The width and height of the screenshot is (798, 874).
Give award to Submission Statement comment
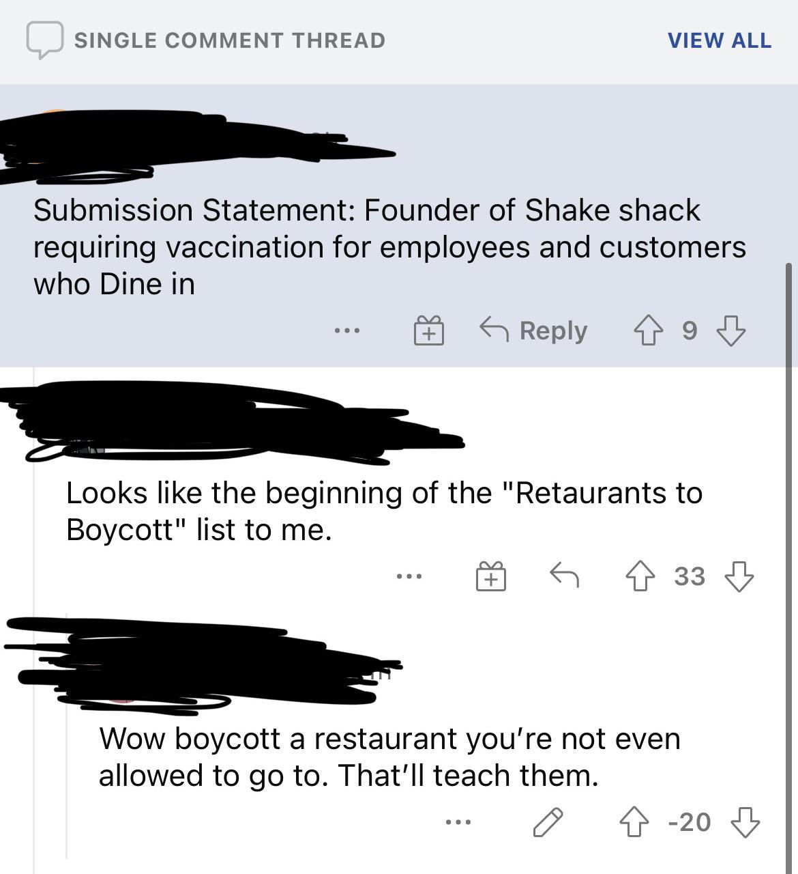429,331
